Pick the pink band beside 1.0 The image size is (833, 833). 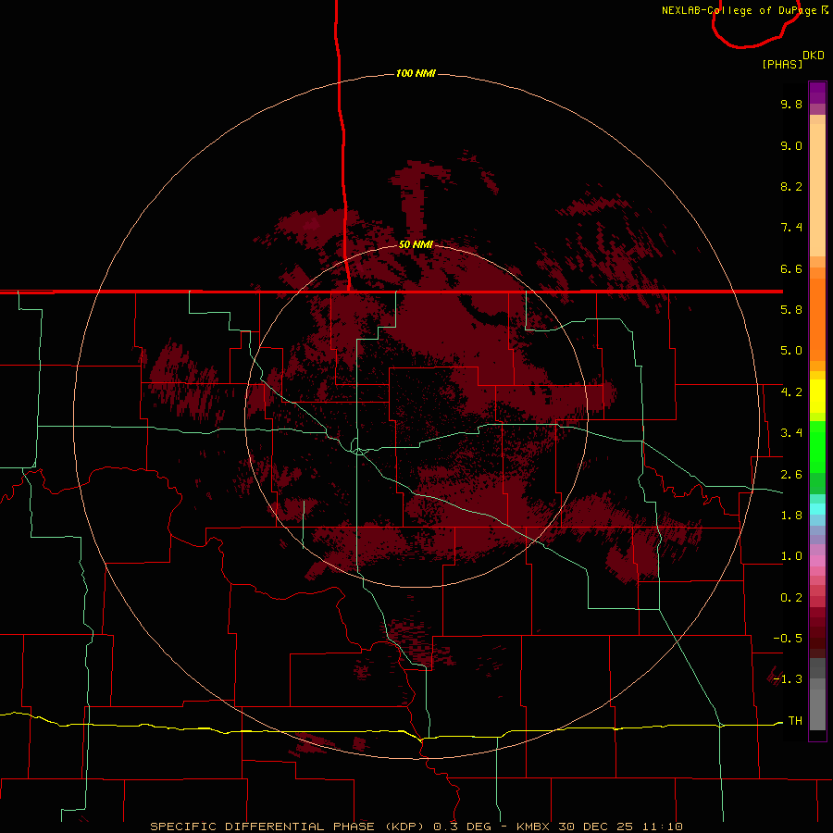[817, 561]
